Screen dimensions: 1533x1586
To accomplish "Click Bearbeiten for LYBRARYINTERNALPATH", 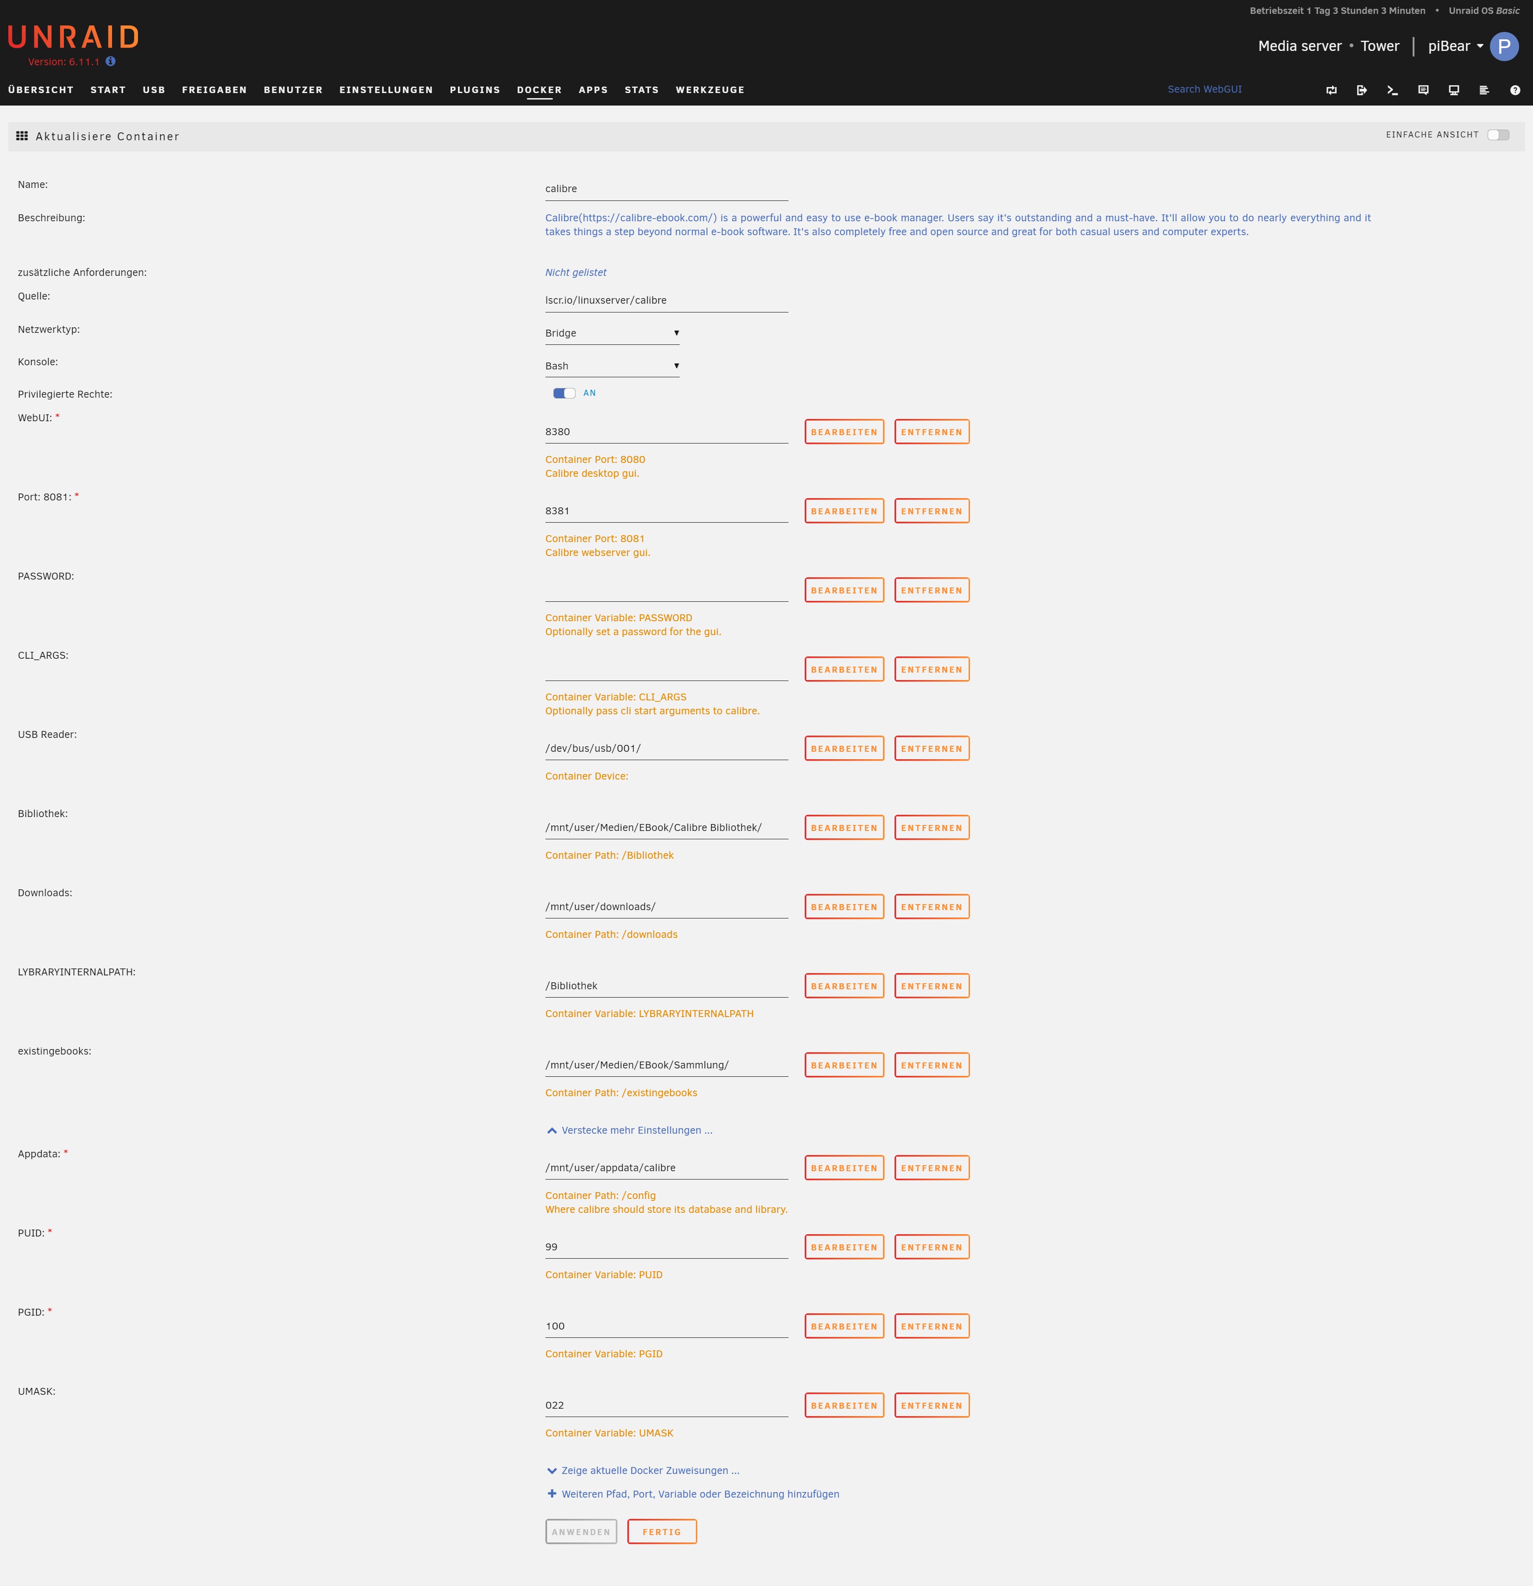I will click(844, 987).
